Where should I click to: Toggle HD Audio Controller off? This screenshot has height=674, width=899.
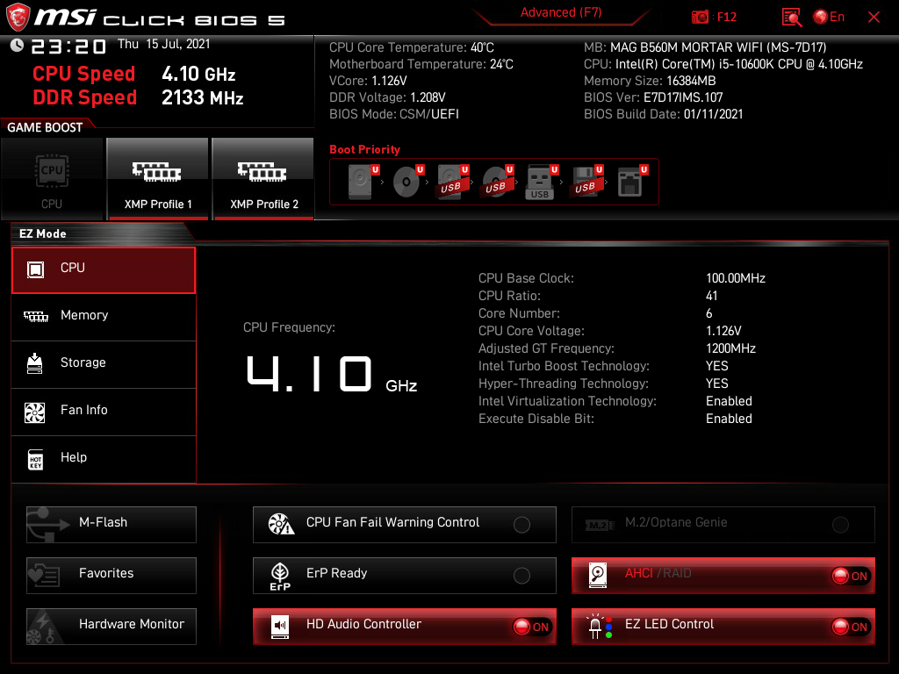tap(532, 627)
